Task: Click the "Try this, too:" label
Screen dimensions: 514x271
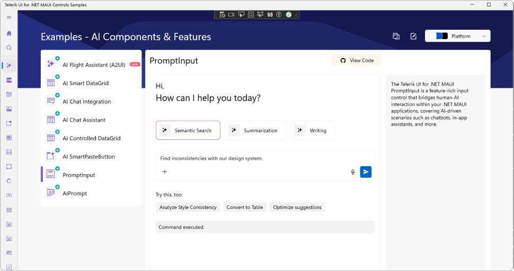Action: 169,195
